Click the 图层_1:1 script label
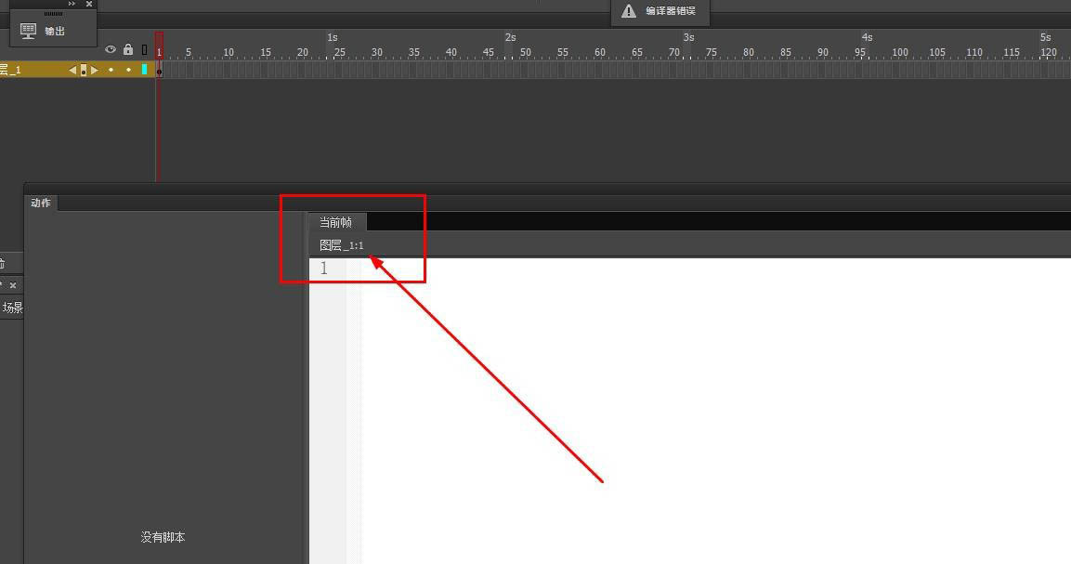 tap(342, 245)
